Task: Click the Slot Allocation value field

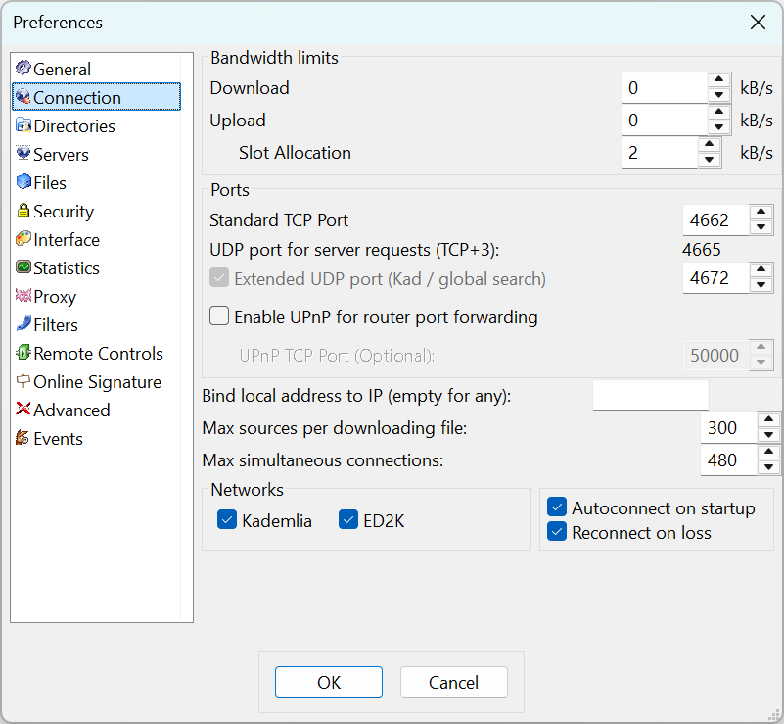Action: pyautogui.click(x=660, y=153)
